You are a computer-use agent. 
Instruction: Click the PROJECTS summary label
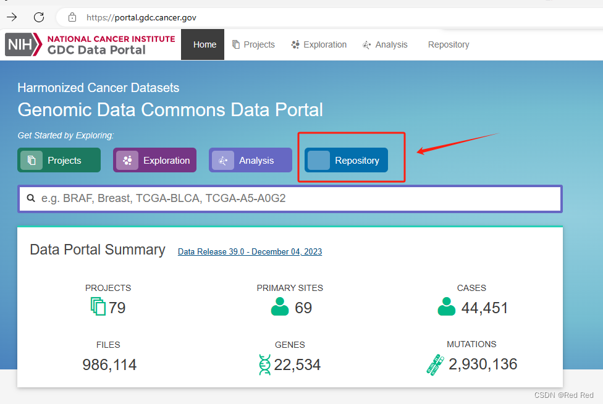(x=108, y=288)
